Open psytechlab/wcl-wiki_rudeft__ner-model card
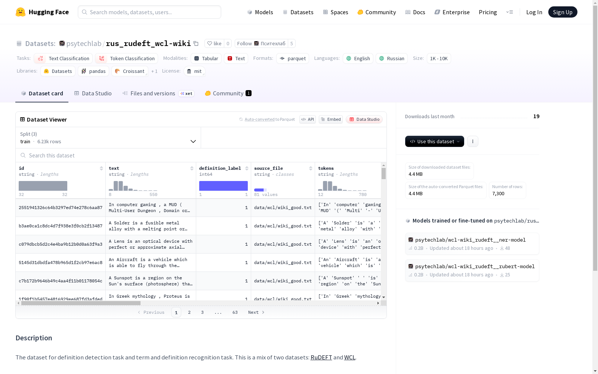Screen dimensions: 598x374 (x=472, y=244)
